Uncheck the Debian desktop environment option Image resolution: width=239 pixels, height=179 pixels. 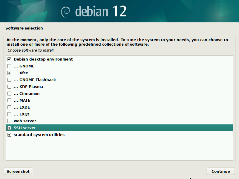pyautogui.click(x=9, y=59)
